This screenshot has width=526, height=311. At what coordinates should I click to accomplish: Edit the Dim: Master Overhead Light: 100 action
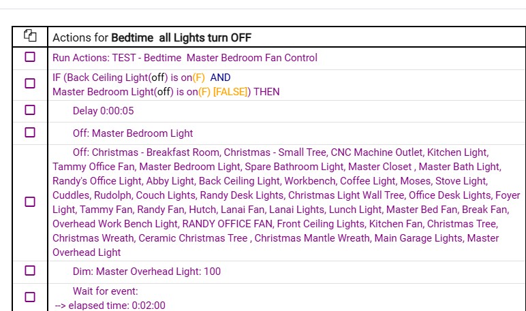(146, 272)
